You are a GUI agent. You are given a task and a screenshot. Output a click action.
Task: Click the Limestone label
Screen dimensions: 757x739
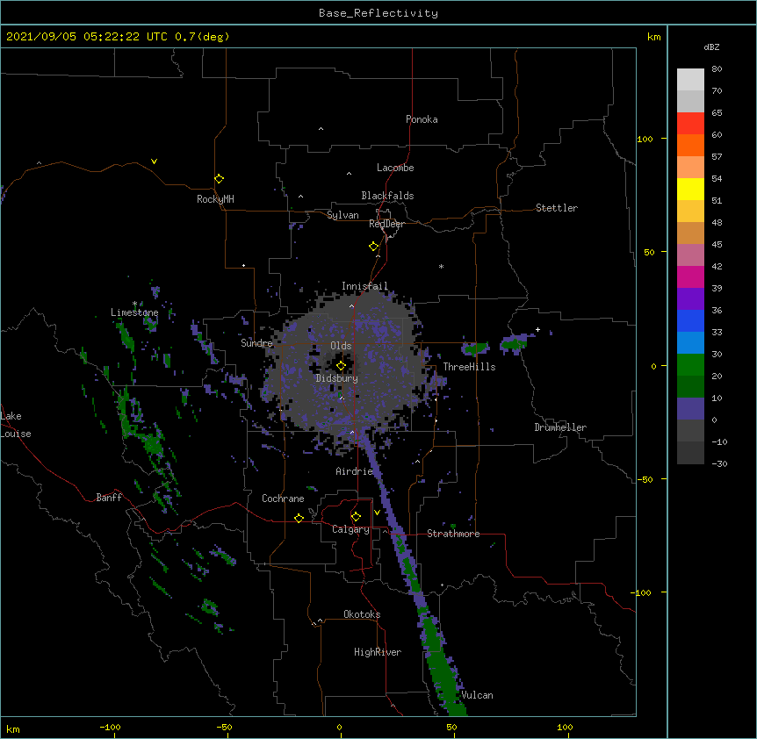pos(134,312)
